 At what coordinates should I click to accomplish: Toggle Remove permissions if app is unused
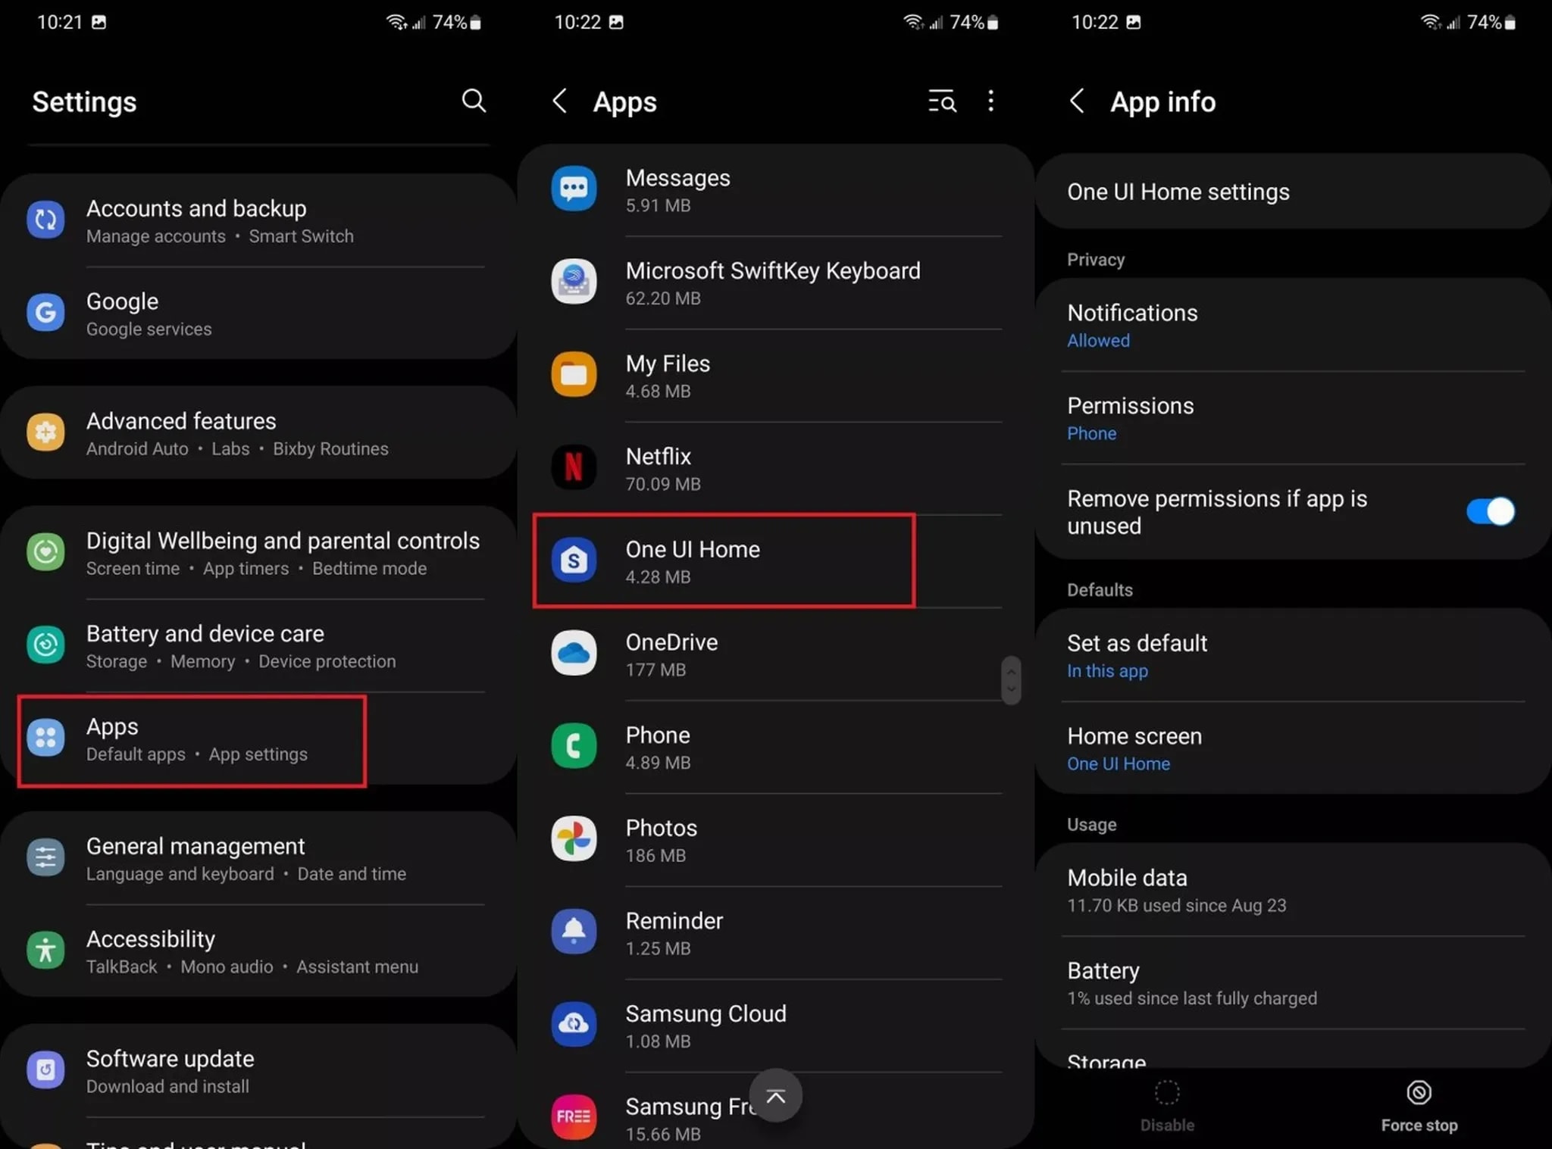click(x=1490, y=511)
